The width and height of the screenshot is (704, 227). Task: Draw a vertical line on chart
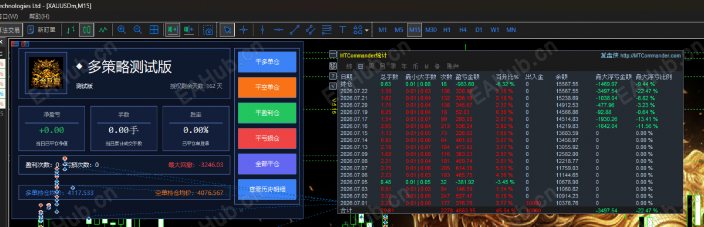tap(262, 30)
